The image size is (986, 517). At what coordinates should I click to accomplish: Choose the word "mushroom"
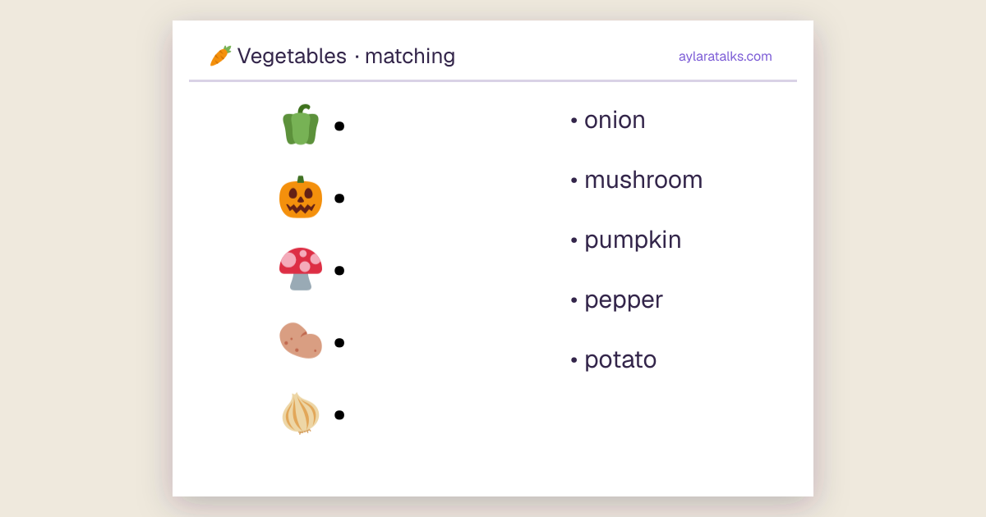[643, 180]
